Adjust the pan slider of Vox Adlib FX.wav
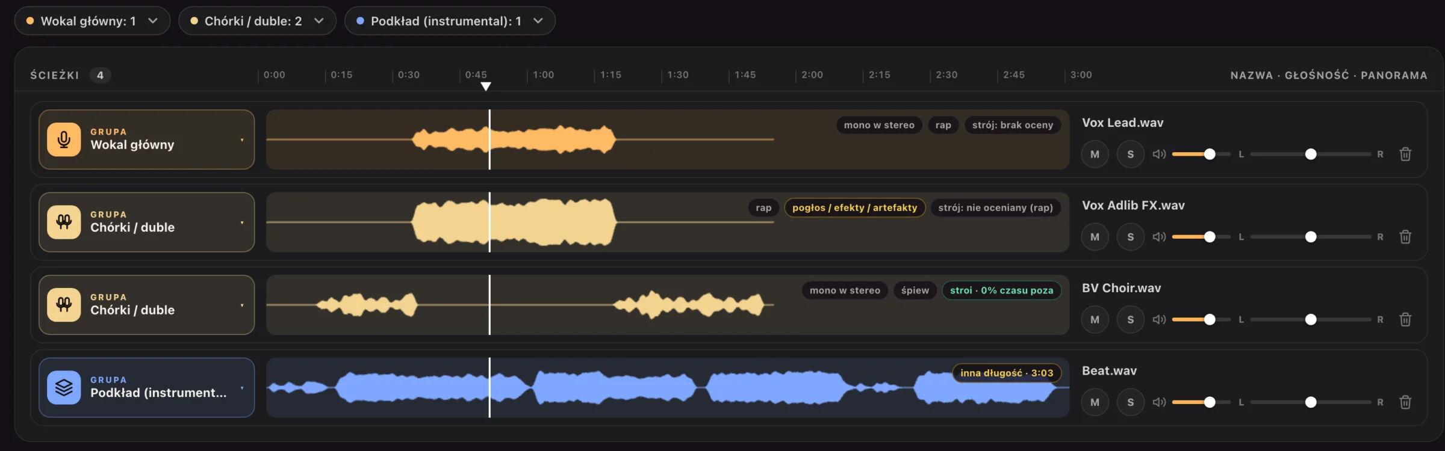Image resolution: width=1445 pixels, height=451 pixels. coord(1311,237)
